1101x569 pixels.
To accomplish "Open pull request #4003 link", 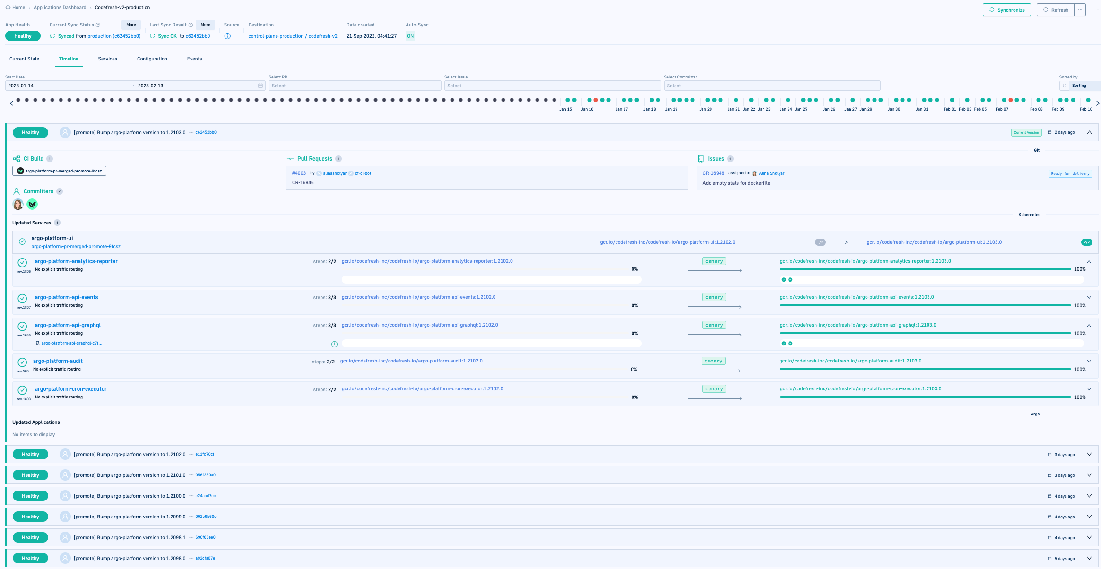I will (299, 173).
